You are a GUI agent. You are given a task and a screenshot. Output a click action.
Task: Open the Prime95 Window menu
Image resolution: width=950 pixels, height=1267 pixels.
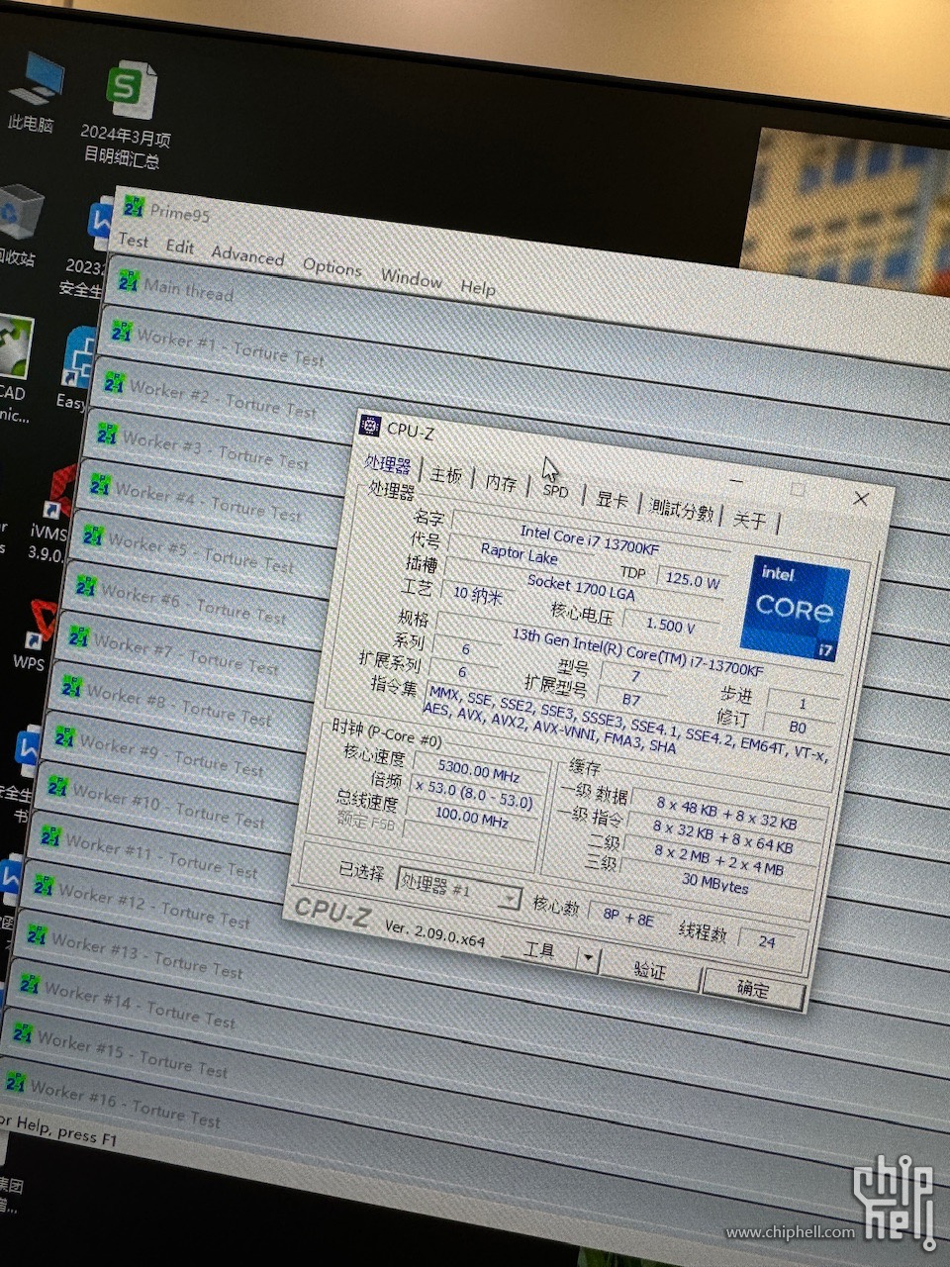pos(412,278)
